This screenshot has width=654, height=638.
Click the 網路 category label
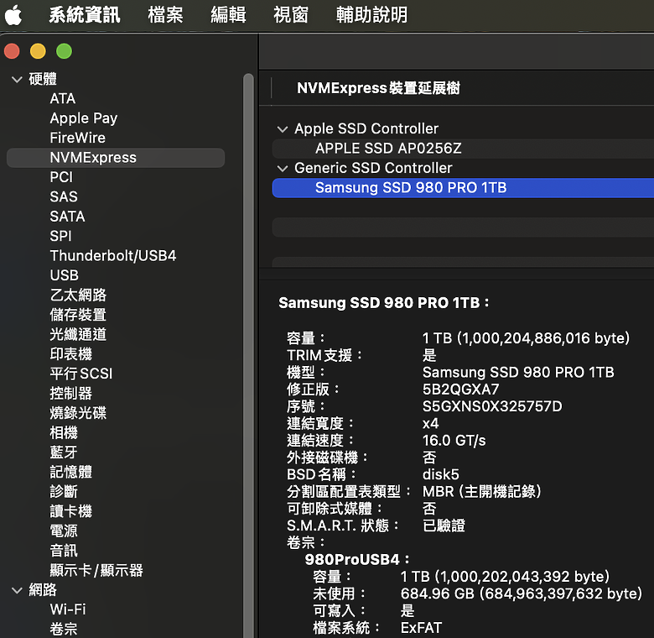pyautogui.click(x=43, y=590)
